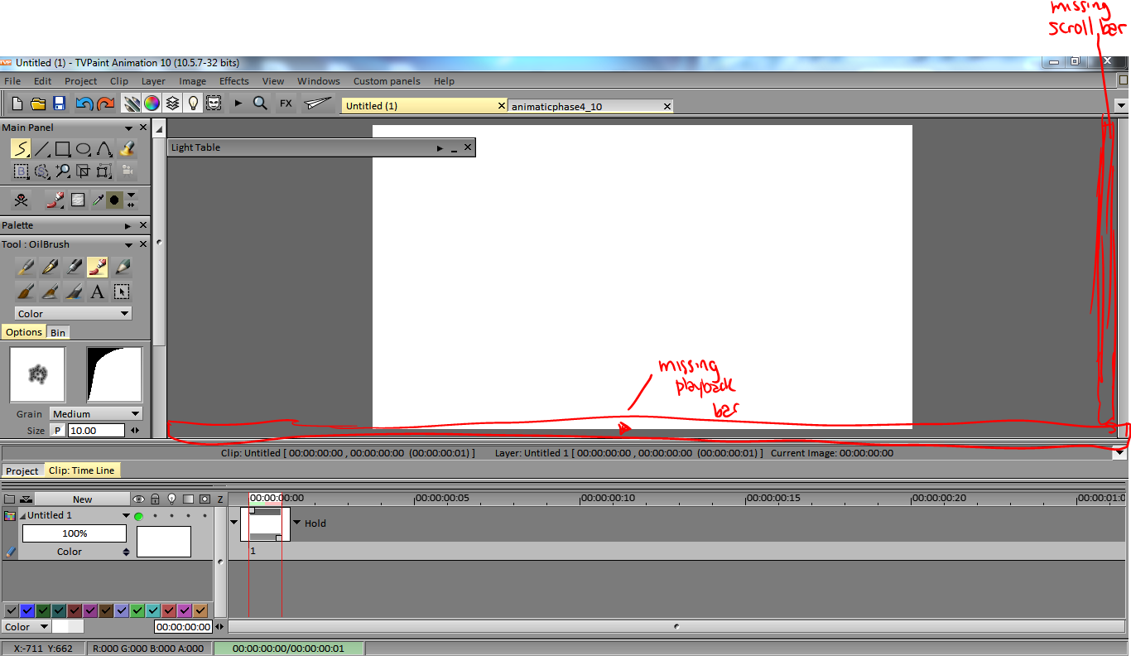Open the Grain Medium dropdown

tap(96, 413)
